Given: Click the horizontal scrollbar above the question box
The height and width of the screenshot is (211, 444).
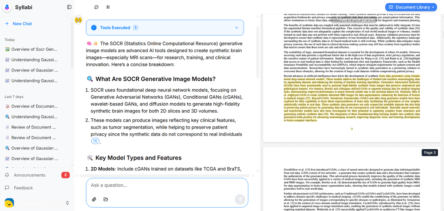Looking at the screenshot, I should [x=166, y=175].
